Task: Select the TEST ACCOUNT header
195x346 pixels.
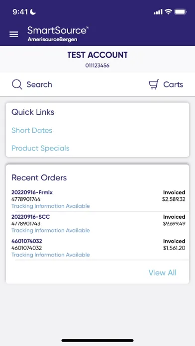Action: point(97,55)
